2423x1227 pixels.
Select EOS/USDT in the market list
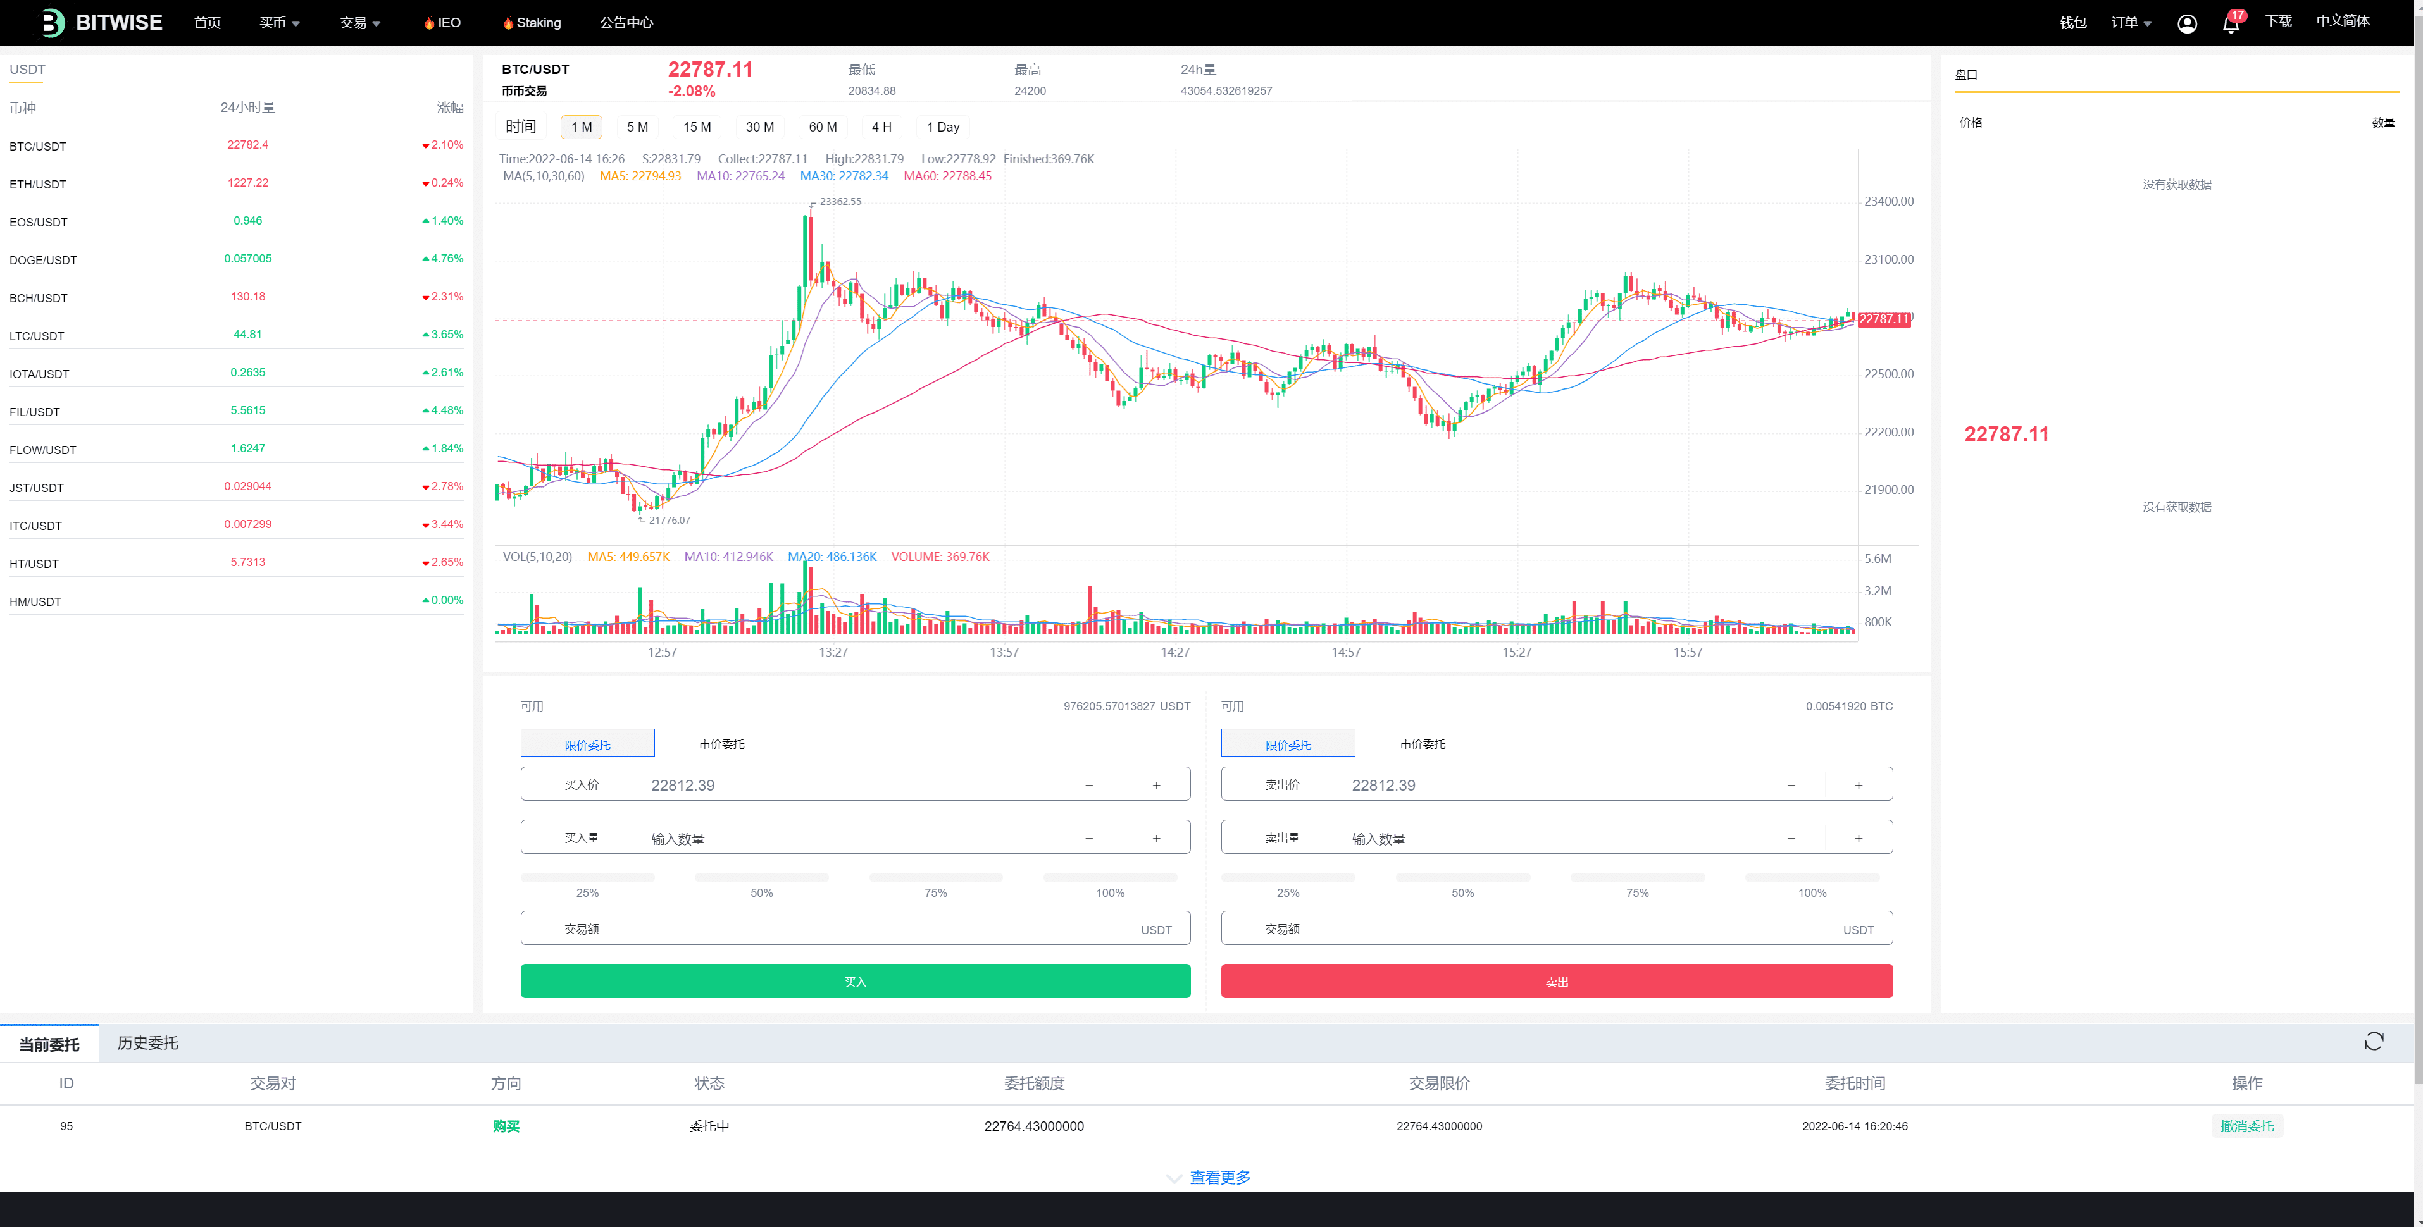coord(236,221)
